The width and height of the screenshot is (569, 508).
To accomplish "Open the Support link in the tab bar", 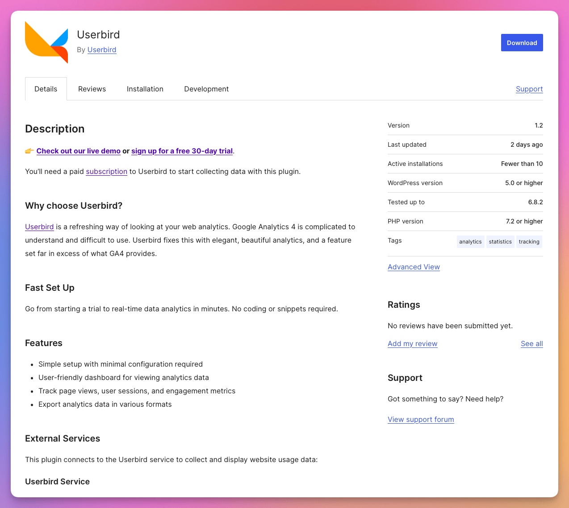I will (529, 89).
